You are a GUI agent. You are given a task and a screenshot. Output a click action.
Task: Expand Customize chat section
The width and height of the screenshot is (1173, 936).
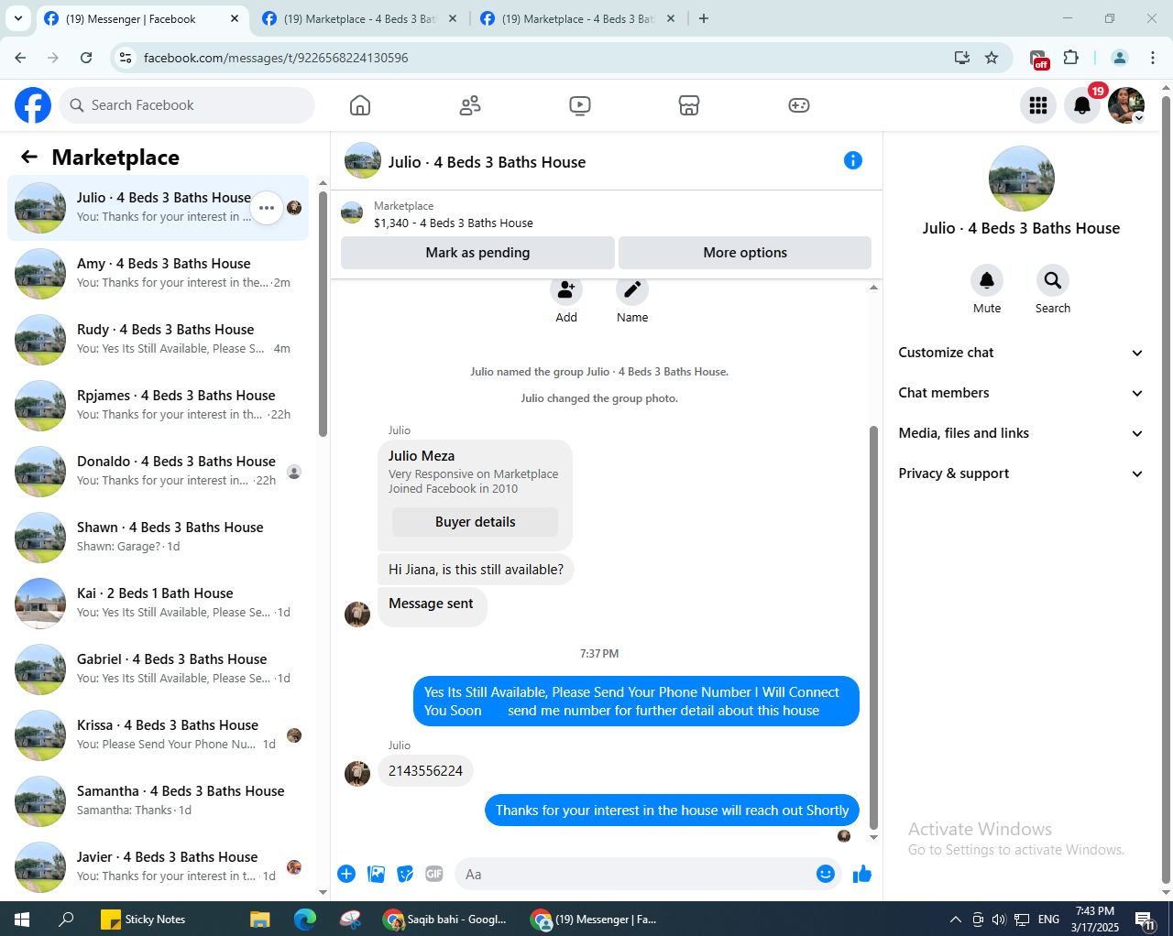pyautogui.click(x=1020, y=353)
